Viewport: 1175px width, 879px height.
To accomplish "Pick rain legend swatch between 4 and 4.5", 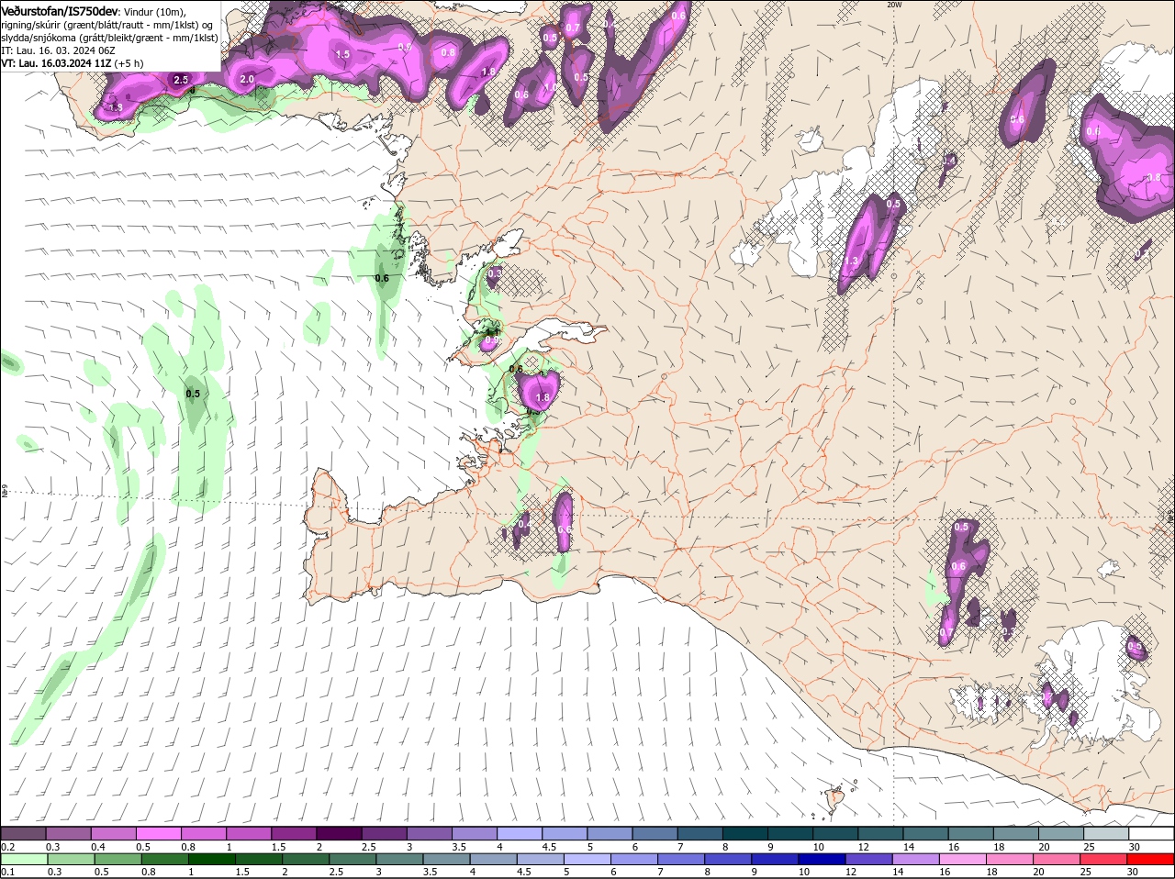I will pyautogui.click(x=496, y=859).
